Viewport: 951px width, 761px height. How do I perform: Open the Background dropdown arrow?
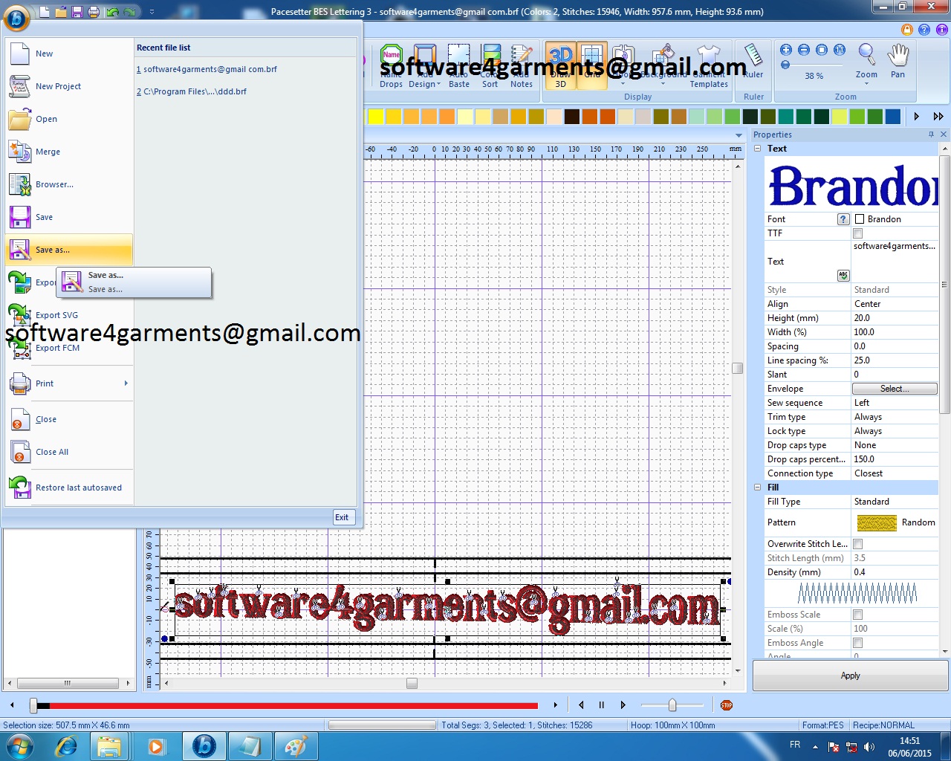(x=663, y=84)
